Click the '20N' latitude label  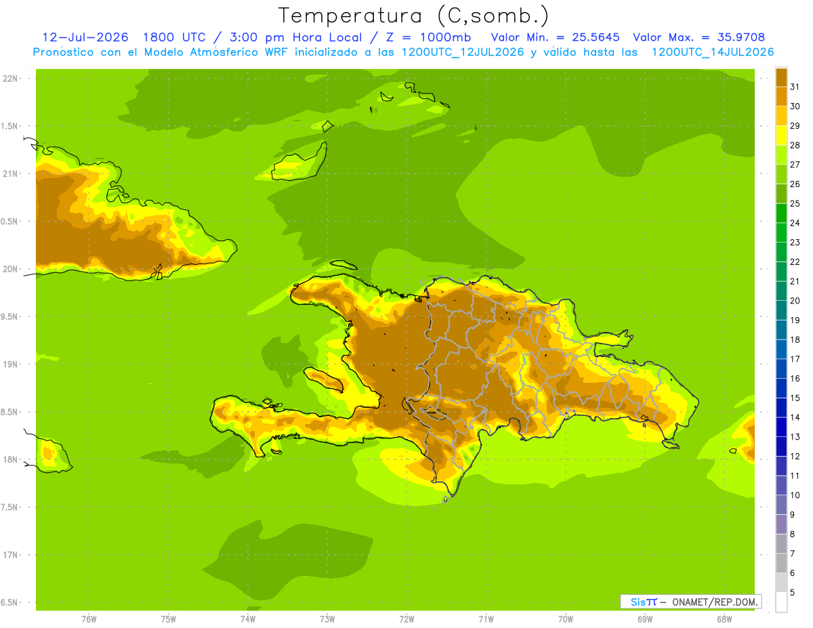click(10, 270)
